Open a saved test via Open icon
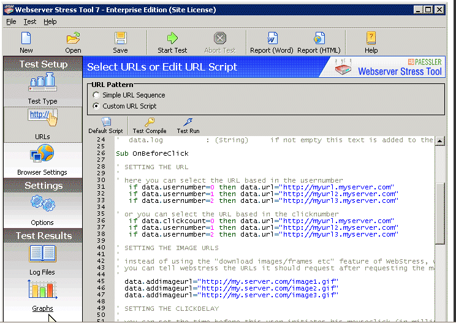 (x=73, y=39)
